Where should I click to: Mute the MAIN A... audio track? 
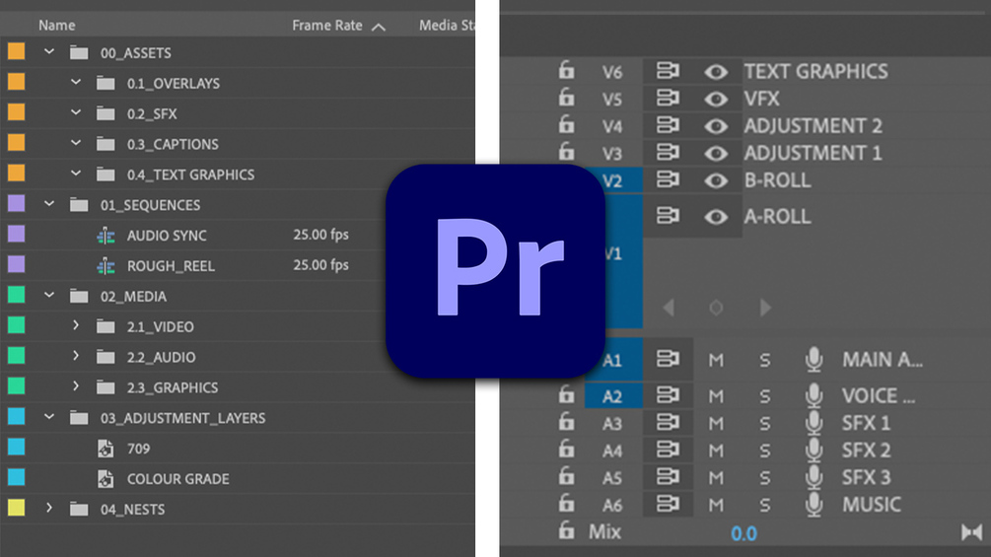point(716,360)
